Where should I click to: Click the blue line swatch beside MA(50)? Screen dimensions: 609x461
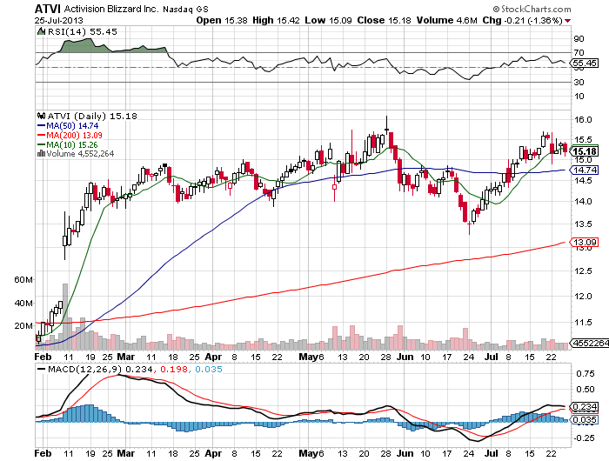[x=41, y=126]
